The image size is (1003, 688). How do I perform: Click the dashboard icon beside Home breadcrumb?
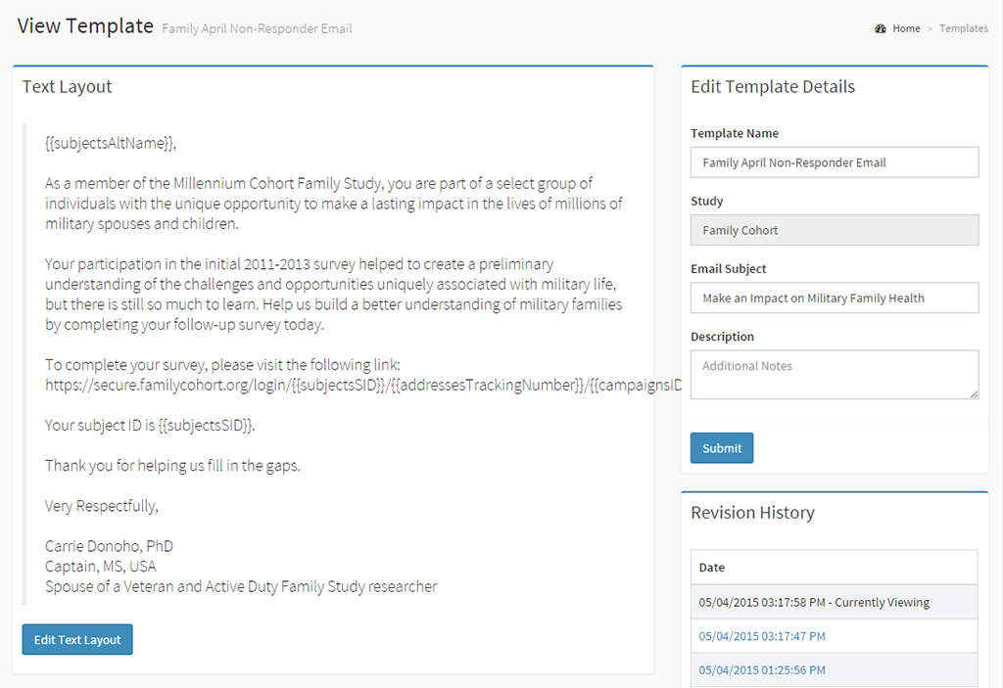[881, 28]
